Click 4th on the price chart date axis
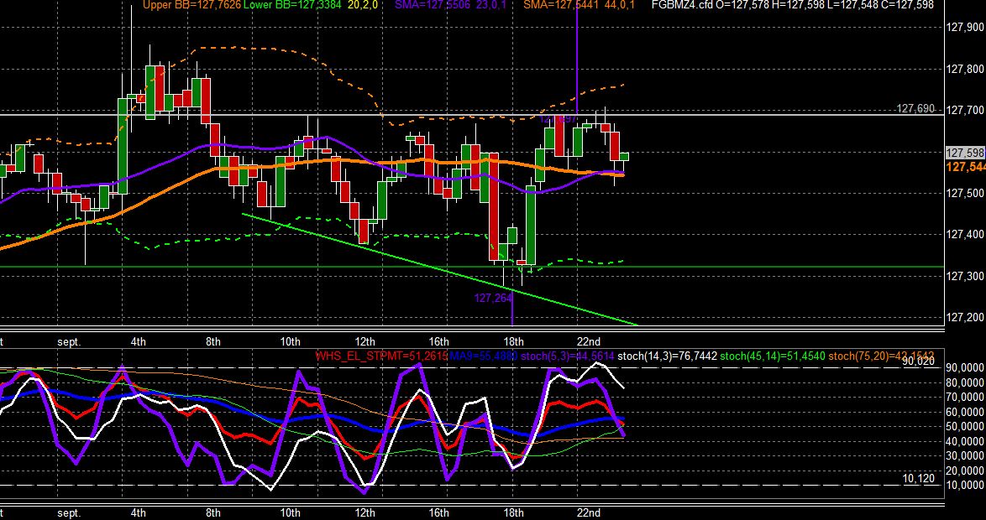986x520 pixels. 139,341
